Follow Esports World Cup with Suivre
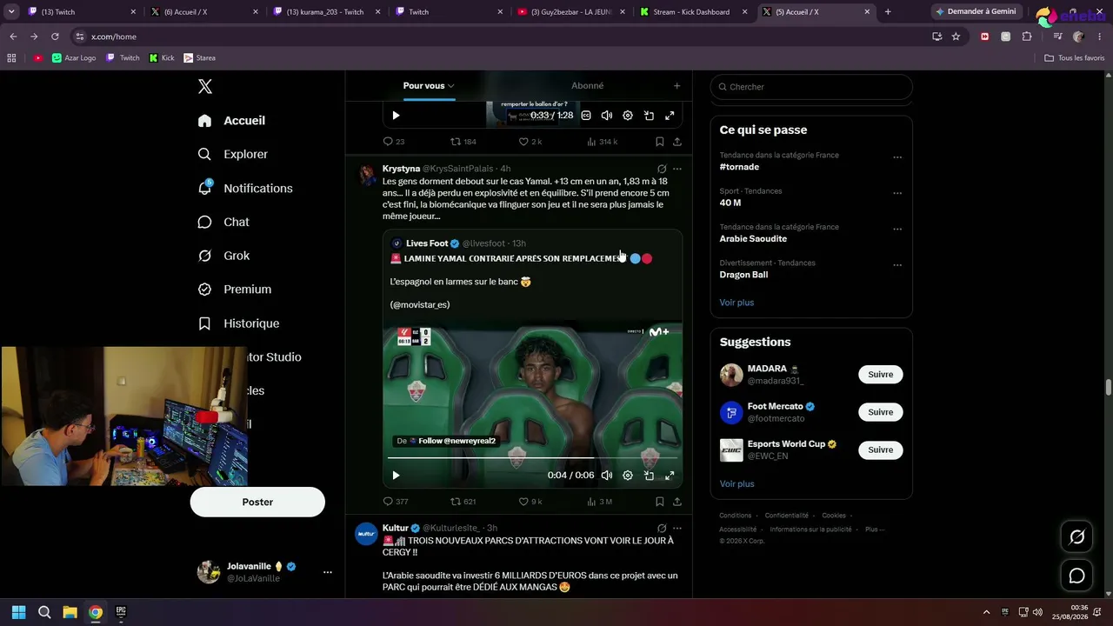This screenshot has width=1113, height=626. (880, 450)
